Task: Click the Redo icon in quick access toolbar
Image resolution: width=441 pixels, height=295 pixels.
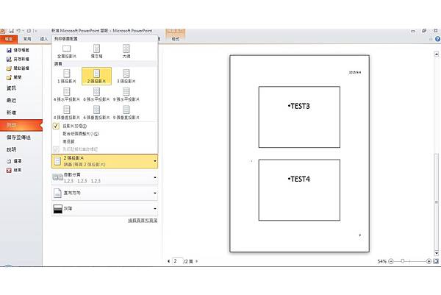Action: click(29, 31)
